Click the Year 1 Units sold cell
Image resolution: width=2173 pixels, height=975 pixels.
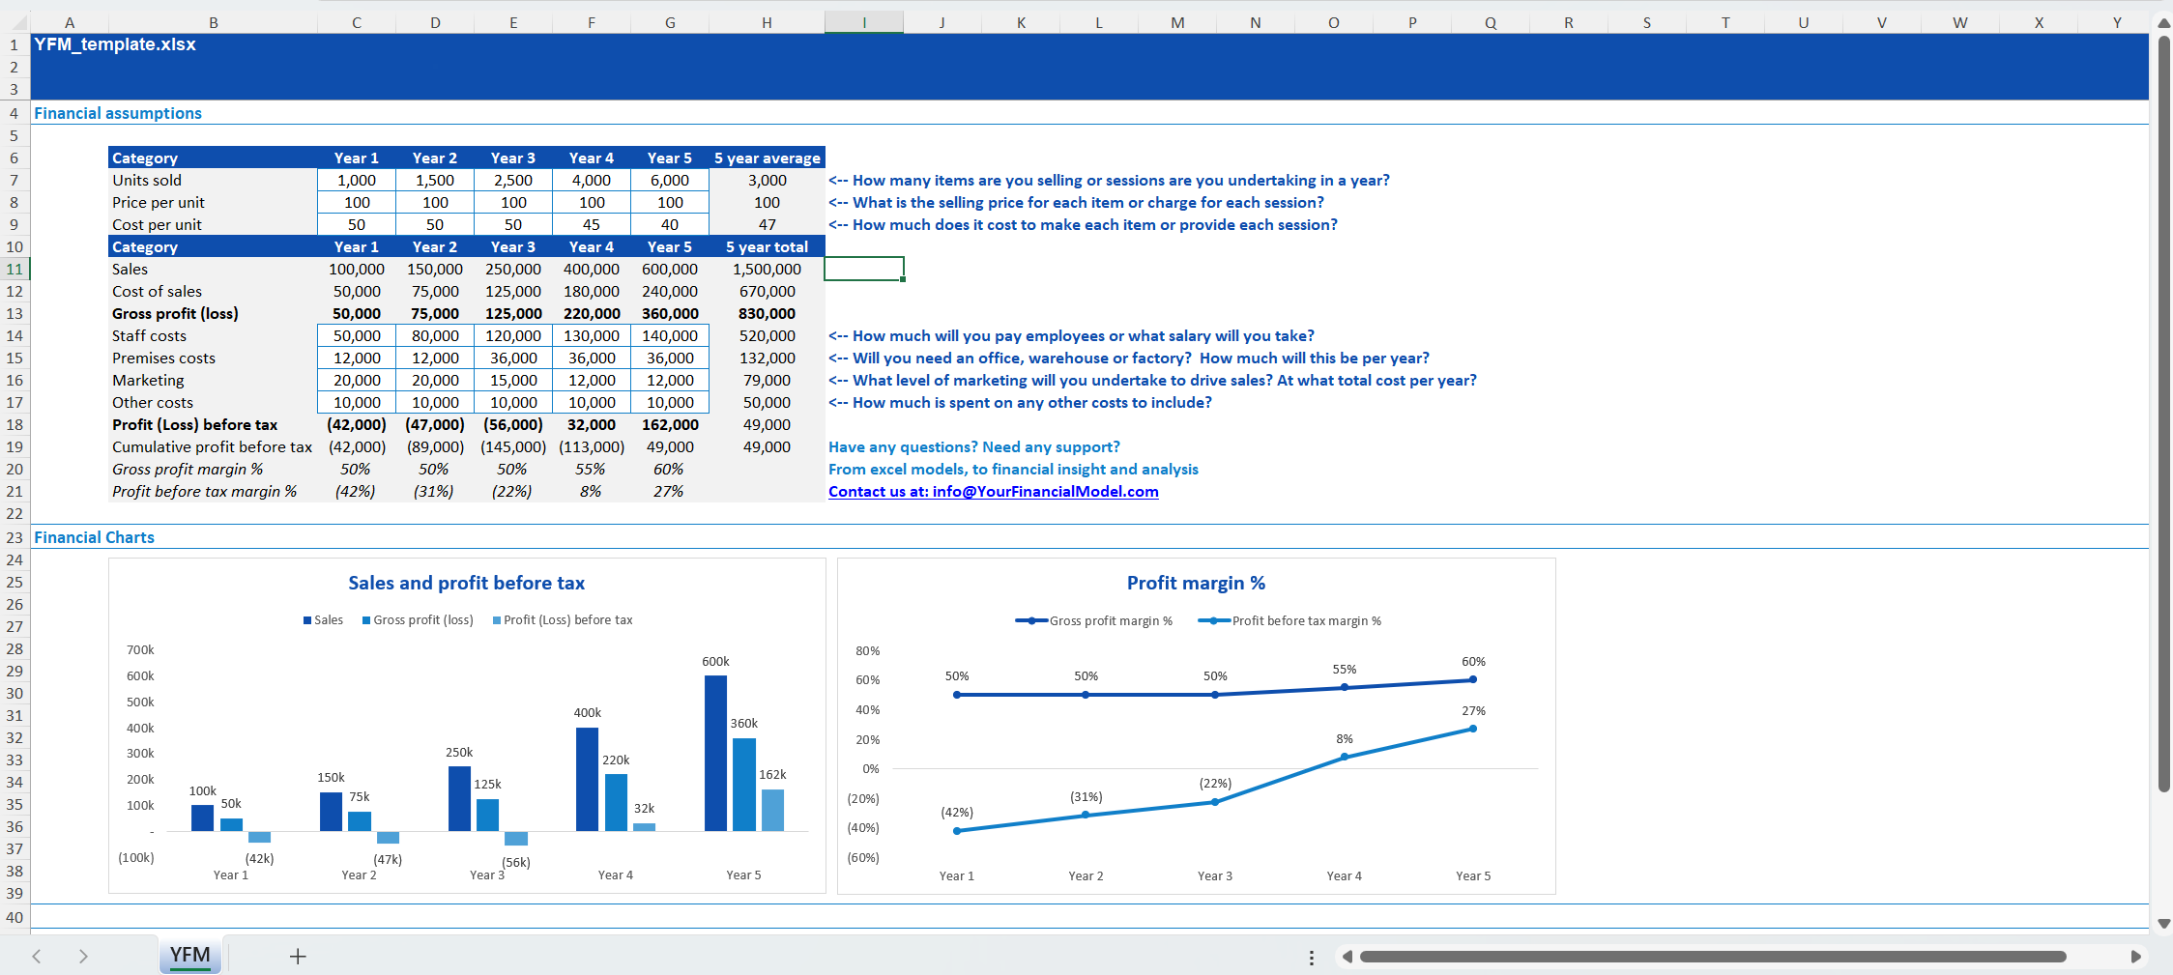357,180
